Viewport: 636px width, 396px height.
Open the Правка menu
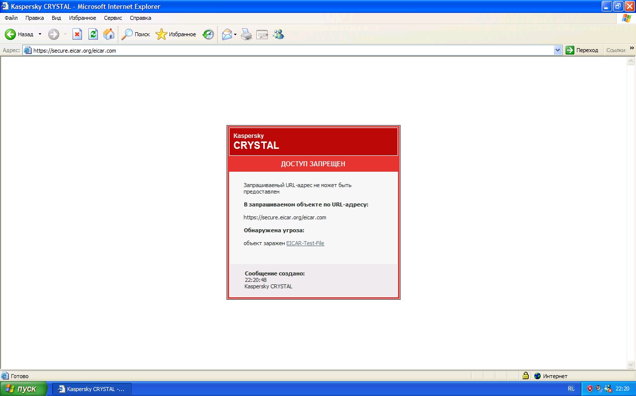(x=35, y=18)
